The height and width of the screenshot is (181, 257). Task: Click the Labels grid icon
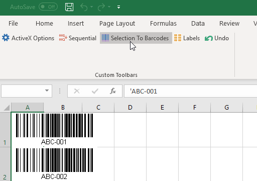tap(178, 38)
